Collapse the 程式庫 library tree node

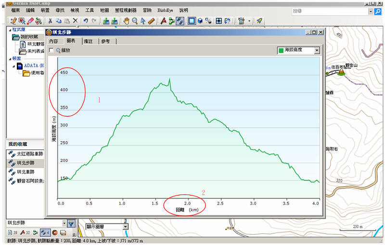point(10,30)
